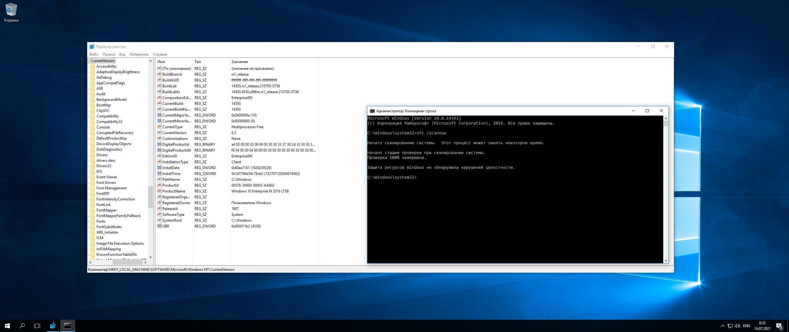Image resolution: width=789 pixels, height=332 pixels.
Task: Click the tree horizontal scrollbar thumb
Action: [x=128, y=263]
